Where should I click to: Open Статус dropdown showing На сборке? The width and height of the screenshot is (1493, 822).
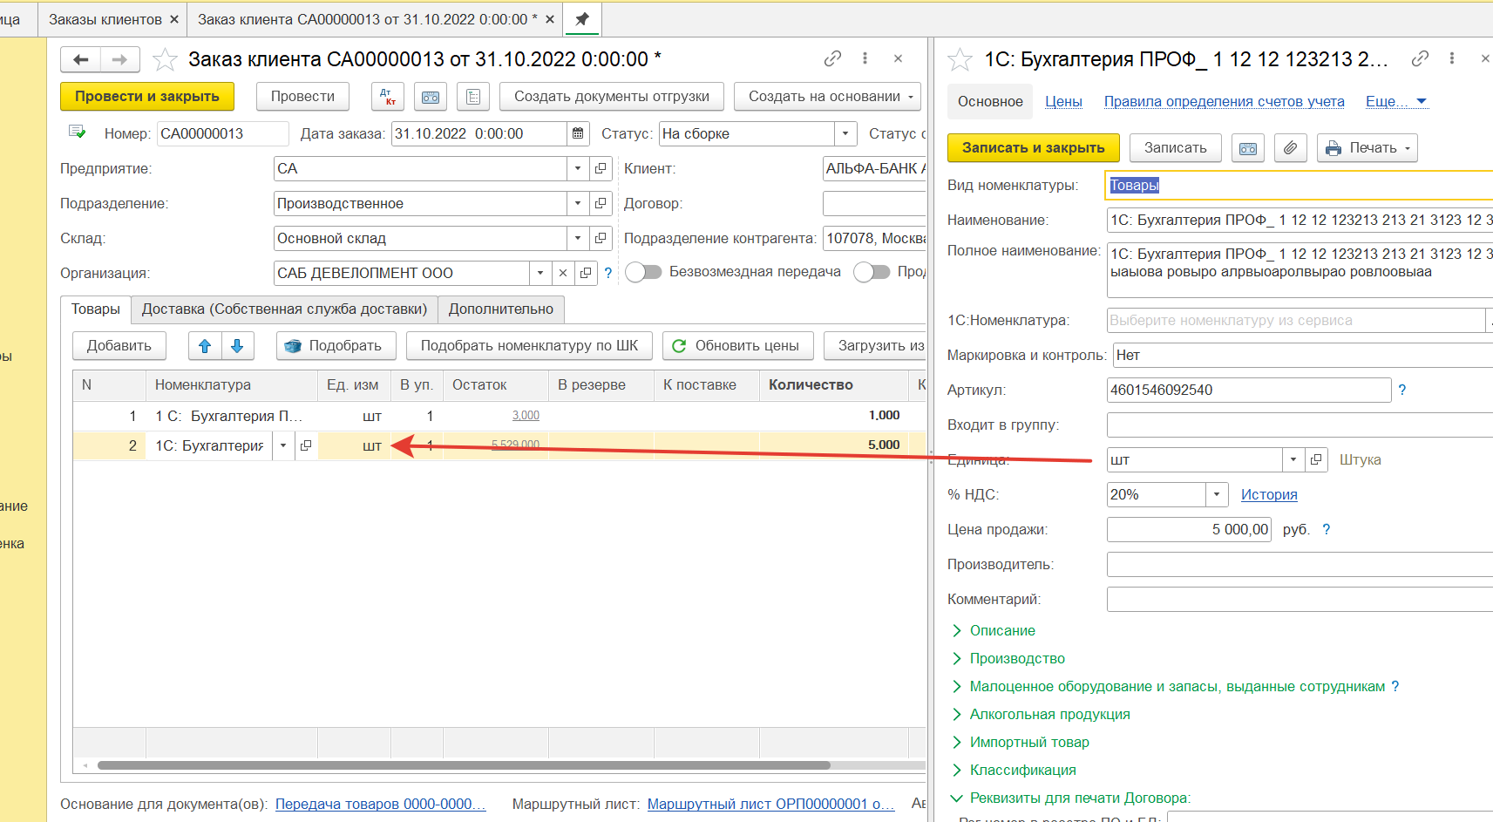pos(845,133)
